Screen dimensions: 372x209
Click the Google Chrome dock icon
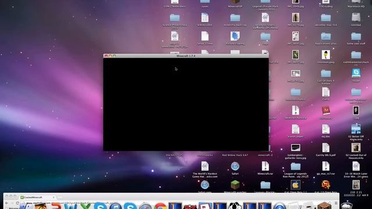point(160,207)
